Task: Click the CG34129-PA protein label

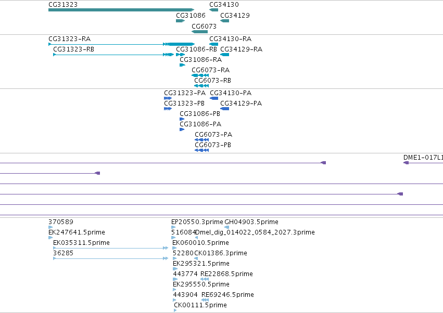Action: 241,103
